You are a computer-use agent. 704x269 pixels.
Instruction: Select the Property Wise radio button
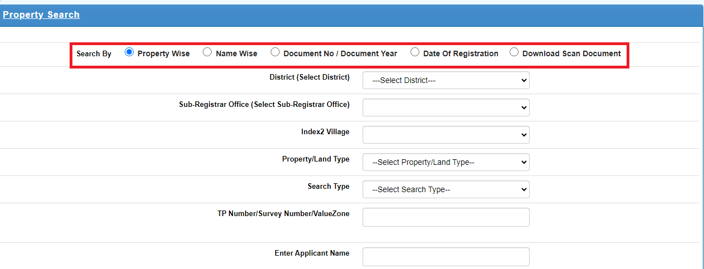click(129, 52)
